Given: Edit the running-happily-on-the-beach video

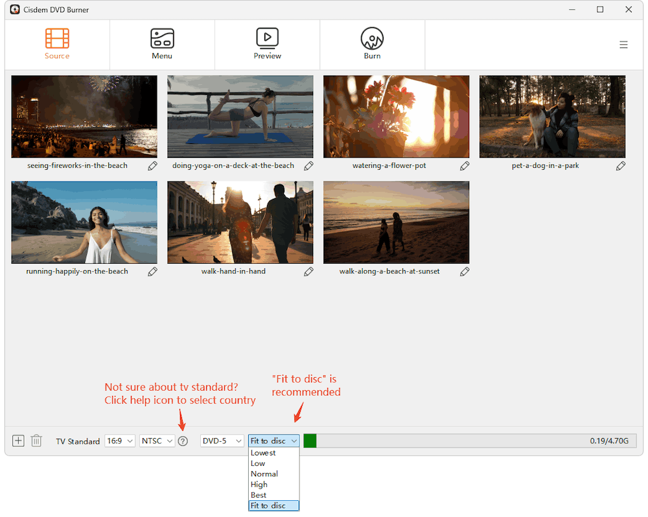Looking at the screenshot, I should (152, 271).
